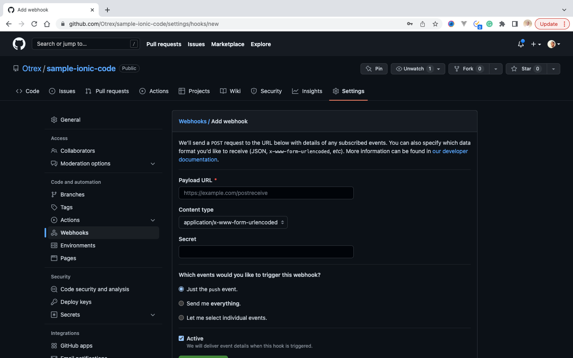Open the GitHub home logo
The width and height of the screenshot is (573, 358).
[19, 44]
